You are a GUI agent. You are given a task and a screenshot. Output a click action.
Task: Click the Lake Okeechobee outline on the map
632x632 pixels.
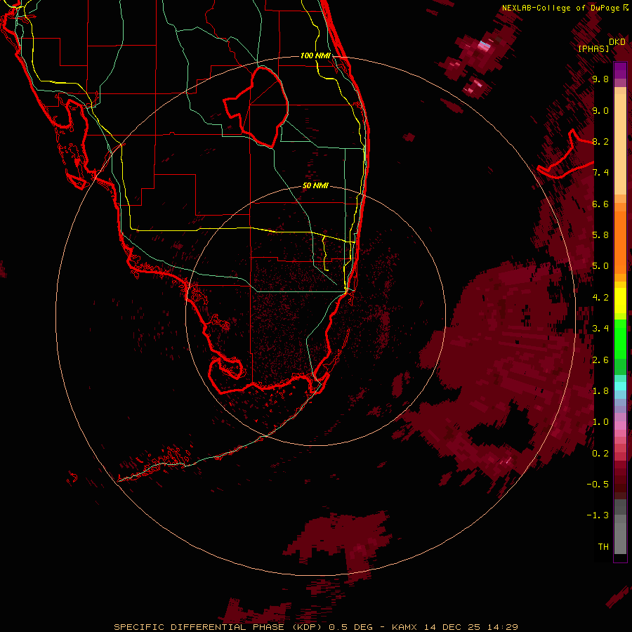256,107
